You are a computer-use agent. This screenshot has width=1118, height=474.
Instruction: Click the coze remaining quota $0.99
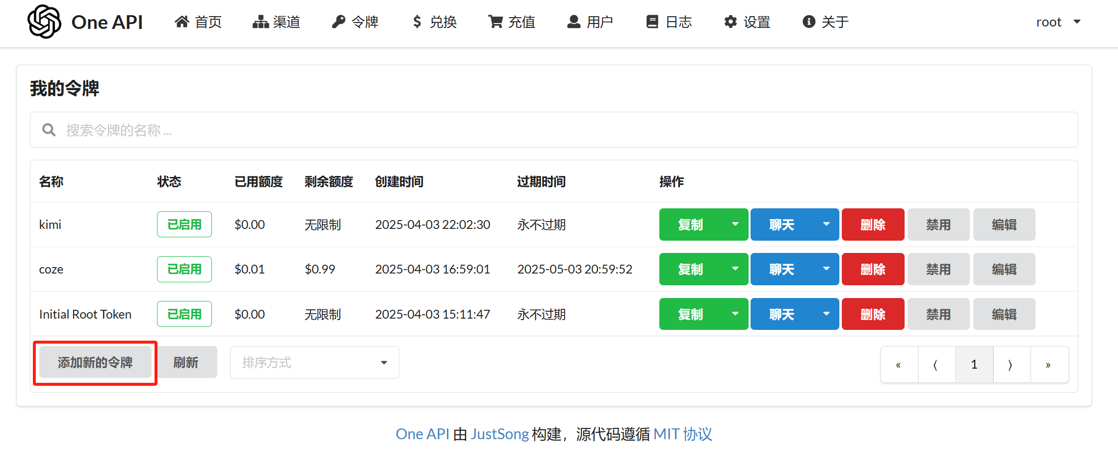click(320, 269)
